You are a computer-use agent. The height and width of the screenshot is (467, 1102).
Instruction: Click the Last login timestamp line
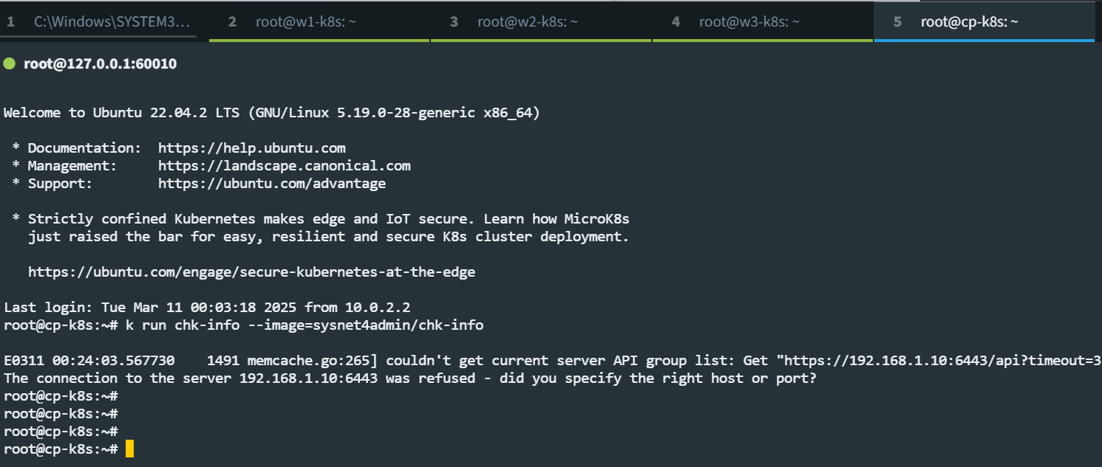(211, 308)
